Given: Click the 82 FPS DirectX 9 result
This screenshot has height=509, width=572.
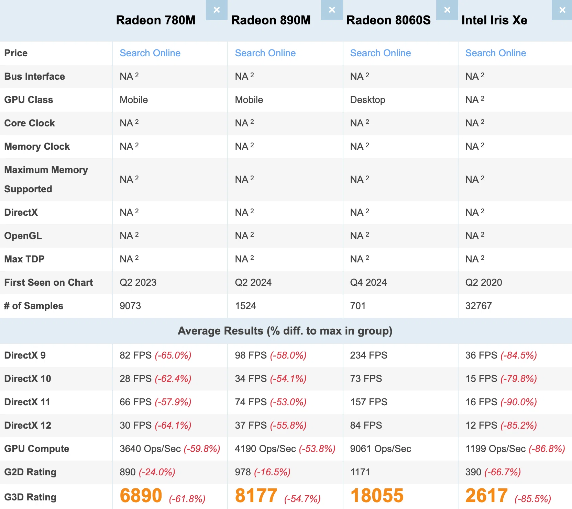Looking at the screenshot, I should (135, 355).
